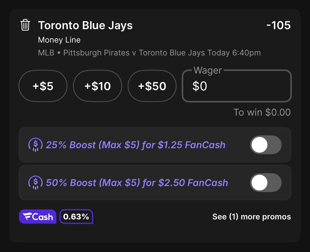The width and height of the screenshot is (310, 252).
Task: Select the 25% Boost for $1.25 FanCash text
Action: (x=136, y=145)
